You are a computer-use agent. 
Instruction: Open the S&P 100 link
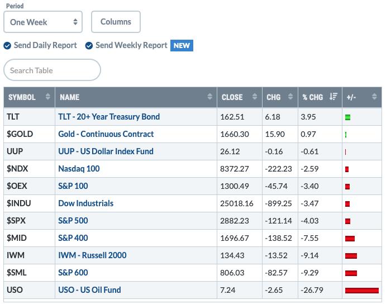(73, 186)
